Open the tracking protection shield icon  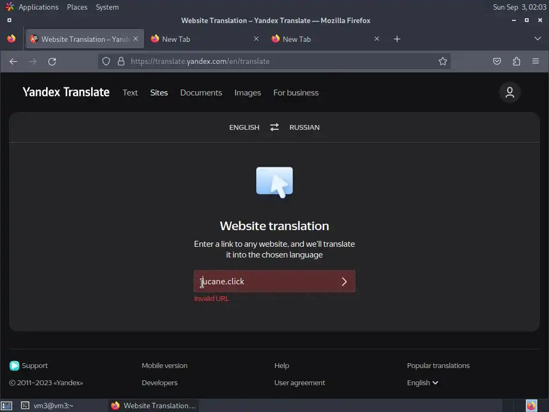(x=106, y=61)
